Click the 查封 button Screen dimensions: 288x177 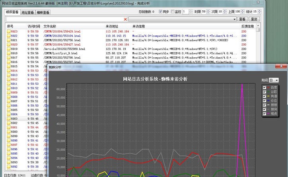pyautogui.click(x=254, y=19)
